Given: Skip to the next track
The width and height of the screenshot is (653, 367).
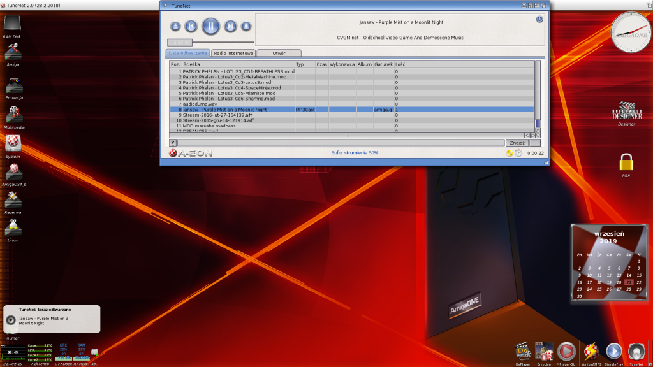Looking at the screenshot, I should pyautogui.click(x=230, y=26).
